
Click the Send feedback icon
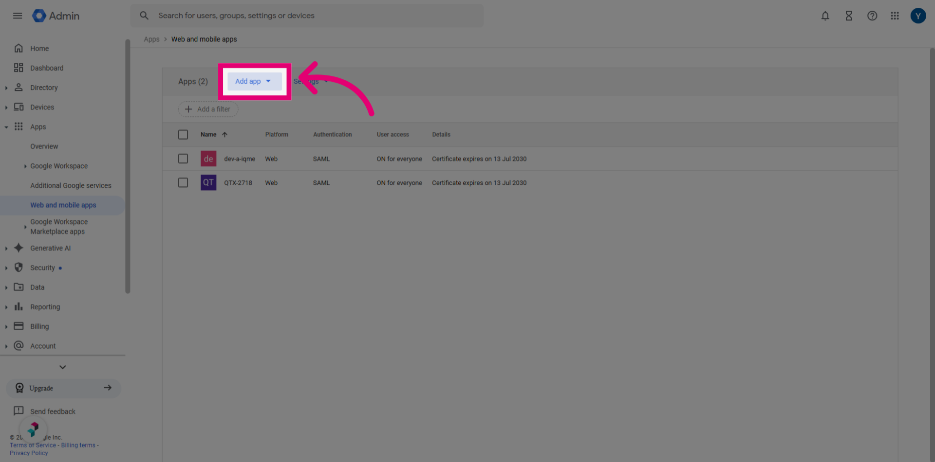(19, 411)
